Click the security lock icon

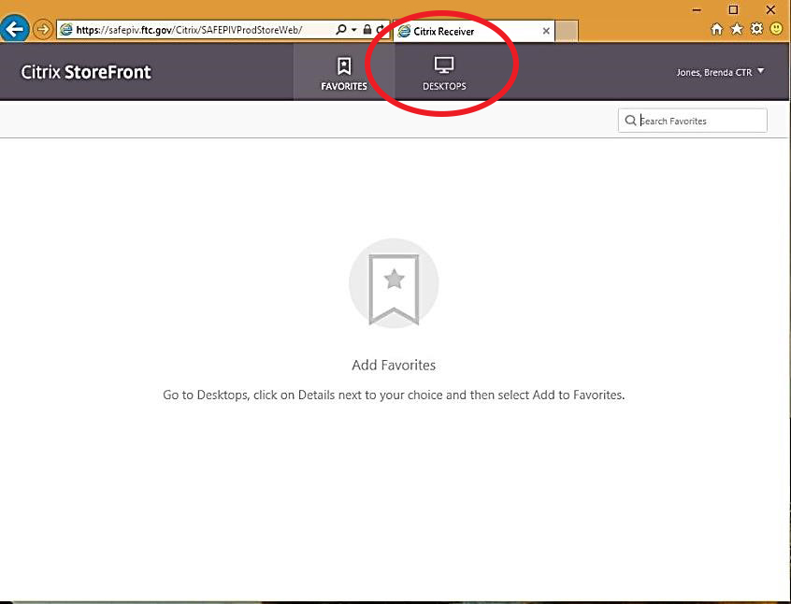367,29
